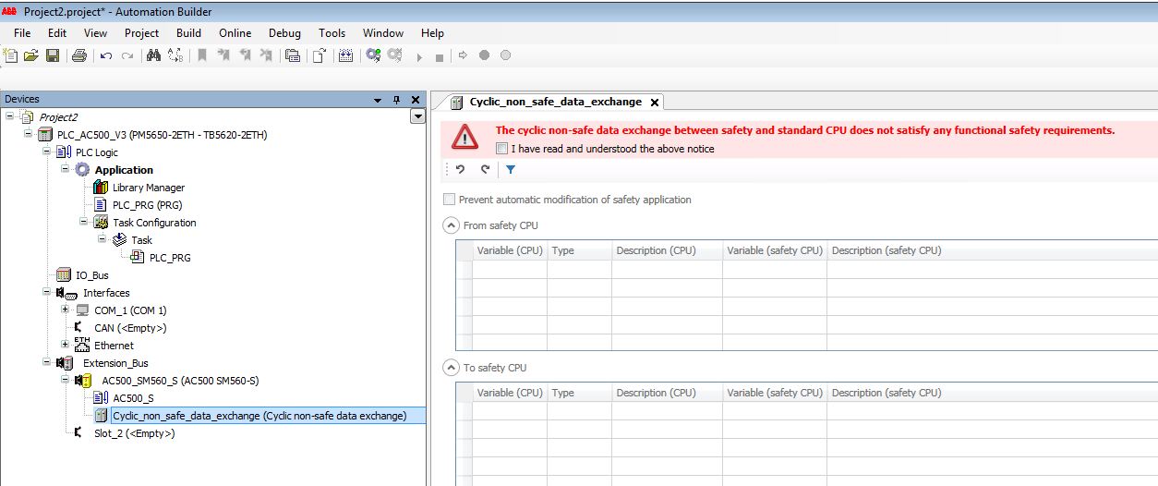Click the Print toolbar icon
The image size is (1158, 486).
point(79,55)
